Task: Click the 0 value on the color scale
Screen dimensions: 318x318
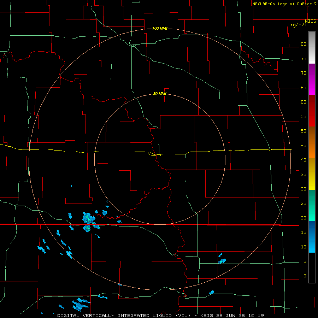Action: coord(305,276)
